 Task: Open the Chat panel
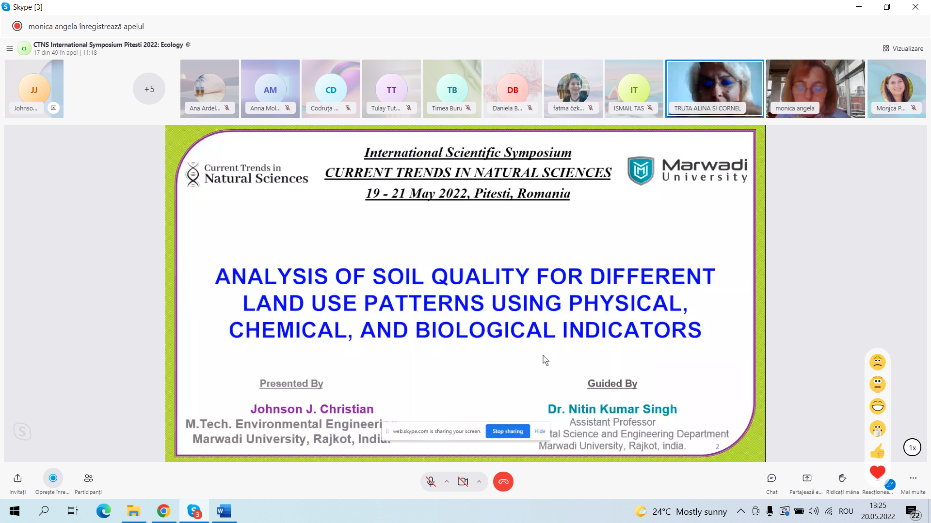tap(771, 478)
